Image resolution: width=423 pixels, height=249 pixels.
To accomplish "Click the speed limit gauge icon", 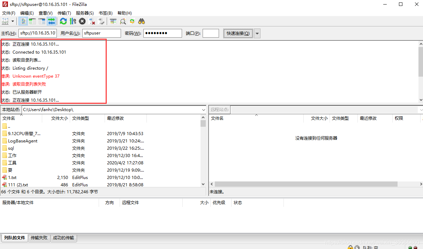I will (x=357, y=247).
